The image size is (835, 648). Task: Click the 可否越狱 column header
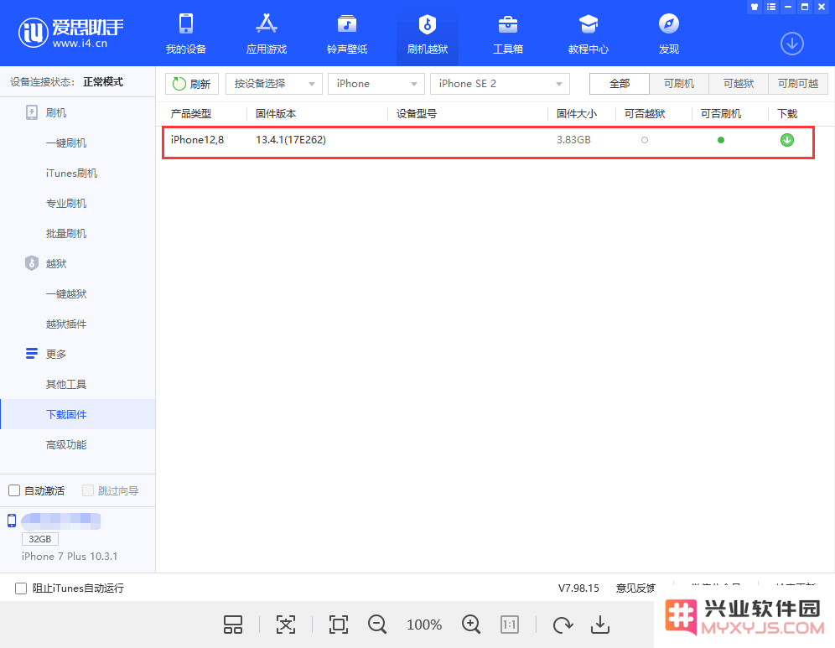coord(645,113)
